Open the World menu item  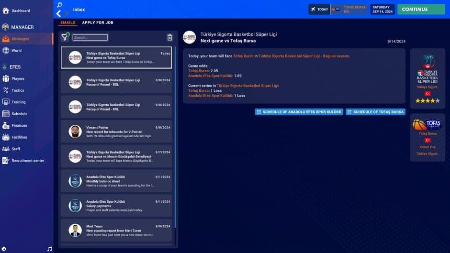pos(16,50)
